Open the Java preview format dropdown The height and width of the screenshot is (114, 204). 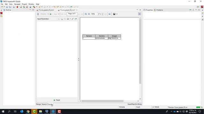(x=59, y=14)
